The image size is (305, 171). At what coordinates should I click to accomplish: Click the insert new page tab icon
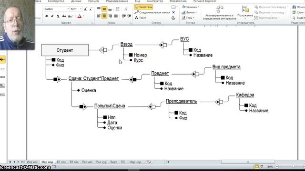(149, 161)
